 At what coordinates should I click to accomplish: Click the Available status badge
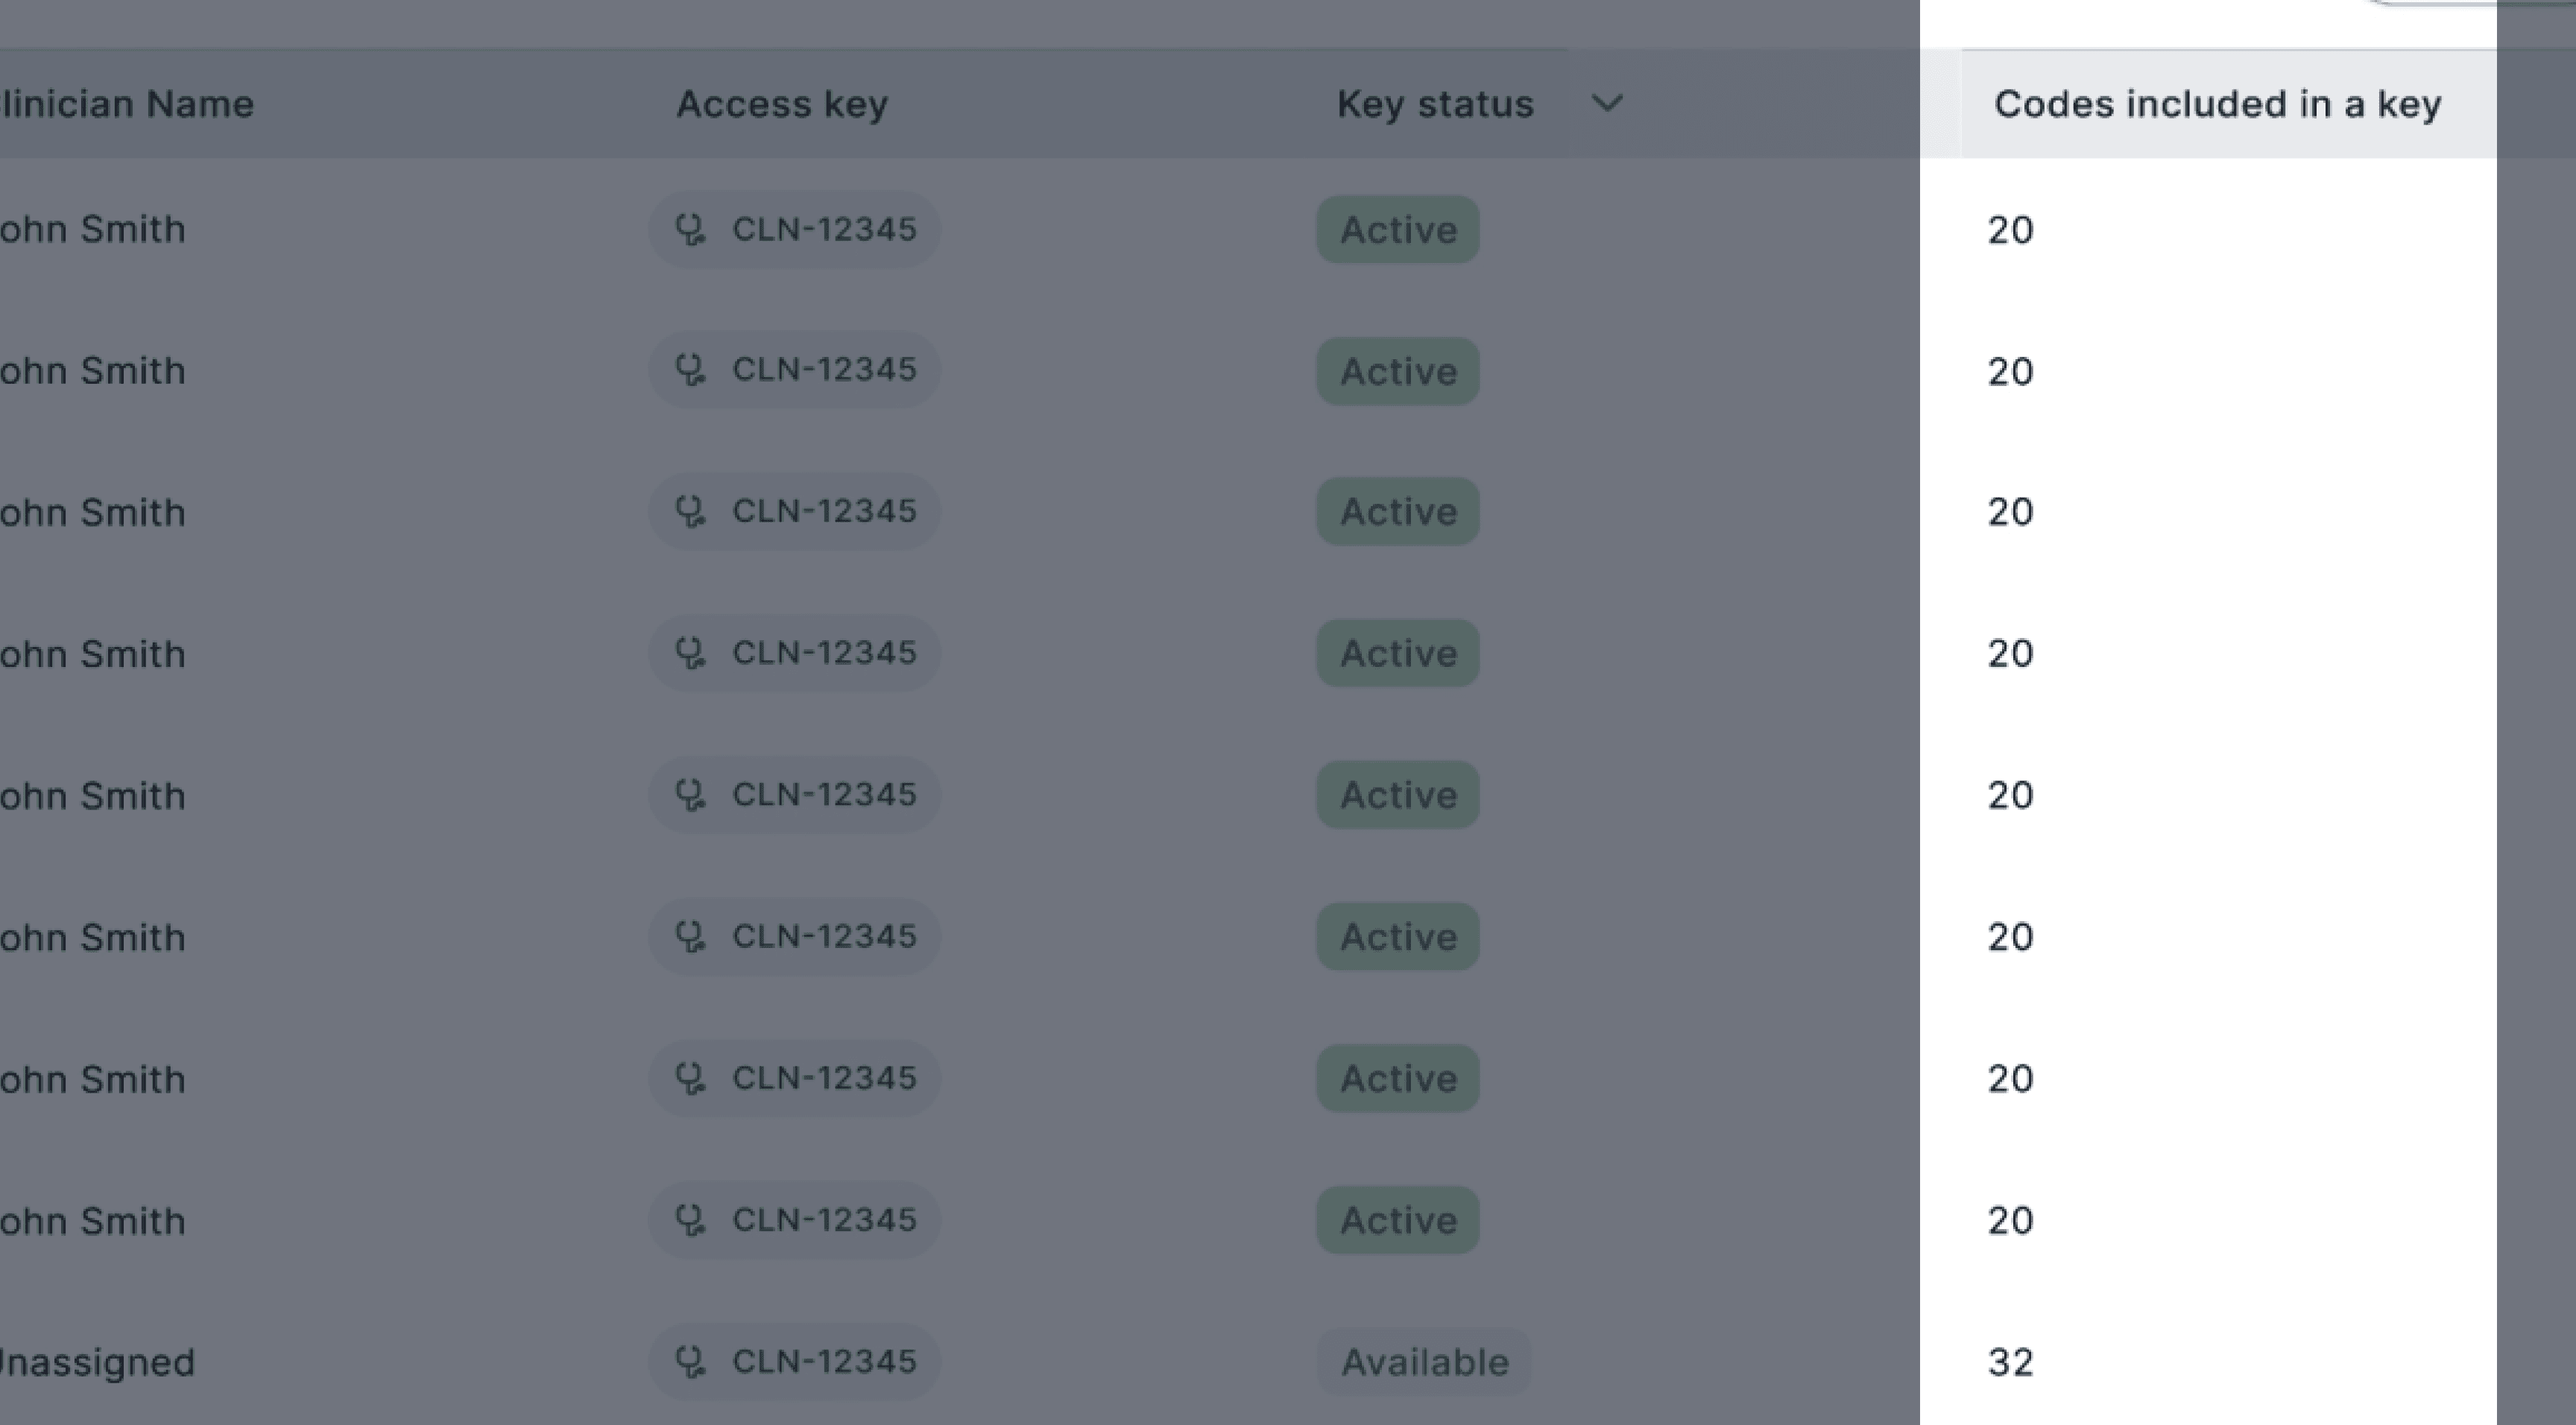pyautogui.click(x=1424, y=1362)
